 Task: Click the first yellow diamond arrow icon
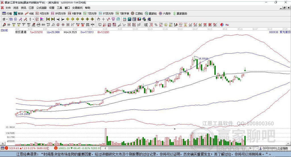[68, 19]
